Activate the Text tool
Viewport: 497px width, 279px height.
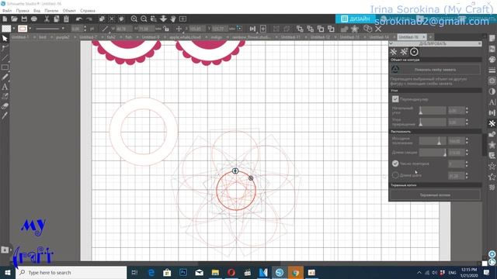5,87
